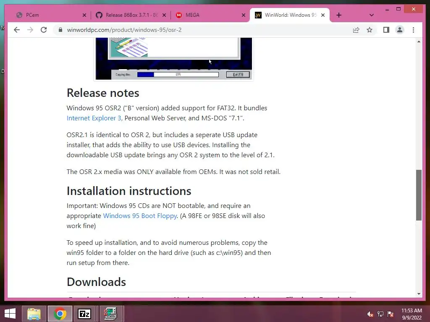Switch to the MEGA tab
The height and width of the screenshot is (322, 430).
click(x=210, y=15)
